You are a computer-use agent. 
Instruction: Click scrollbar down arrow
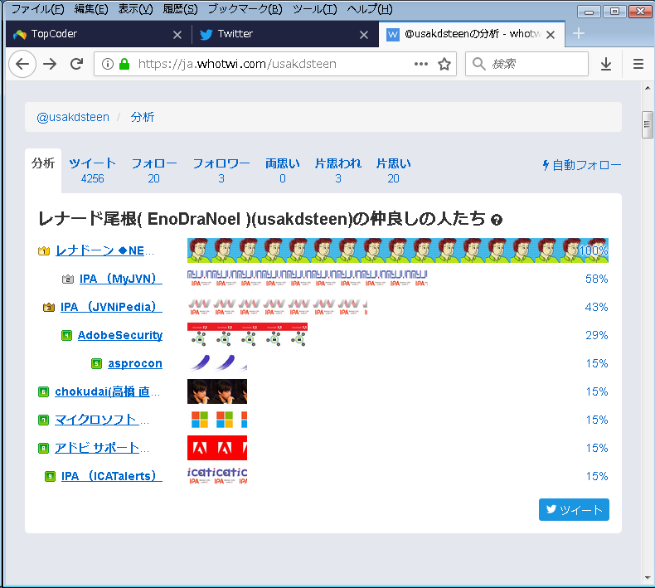pyautogui.click(x=647, y=578)
